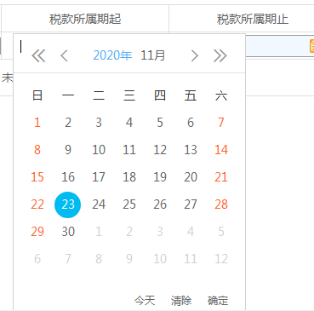Screen dimensions: 314x311
Task: Select November 5 in current month
Action: tap(160, 123)
